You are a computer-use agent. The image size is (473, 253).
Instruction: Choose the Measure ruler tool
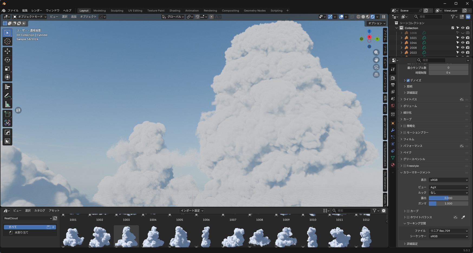point(7,104)
